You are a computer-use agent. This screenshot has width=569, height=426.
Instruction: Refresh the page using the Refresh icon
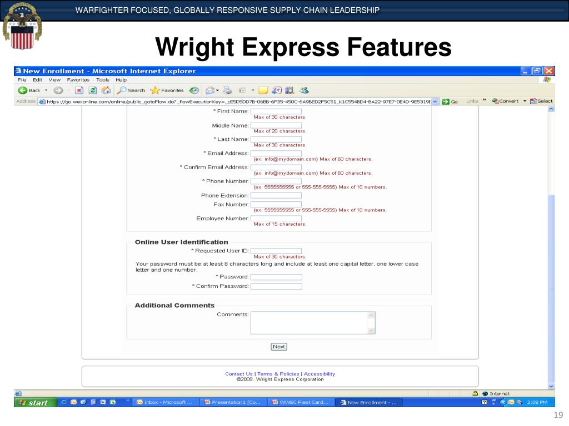93,90
